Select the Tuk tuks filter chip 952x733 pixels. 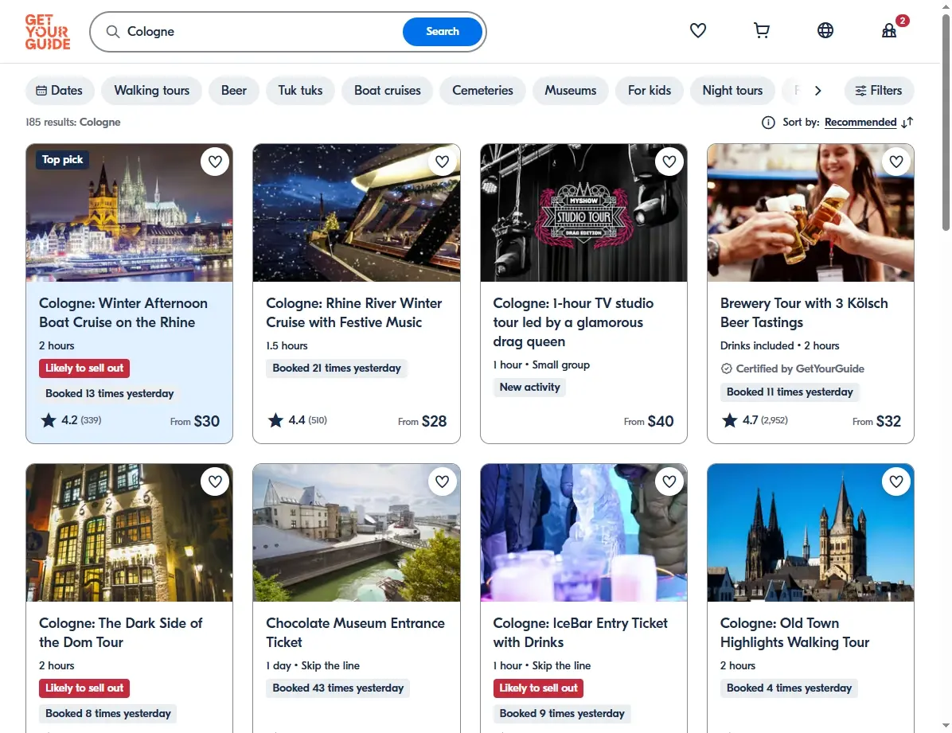(300, 91)
